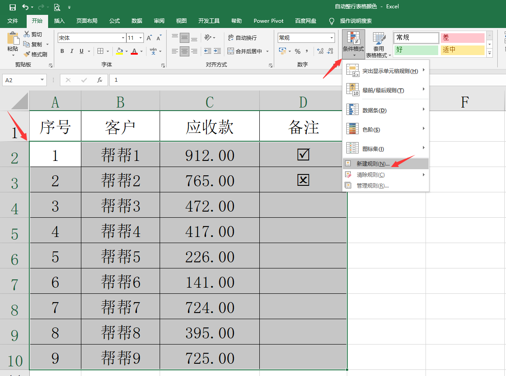Screen dimensions: 506x376
Task: Open 突出显示单元格规则(H) submenu
Action: click(x=386, y=71)
